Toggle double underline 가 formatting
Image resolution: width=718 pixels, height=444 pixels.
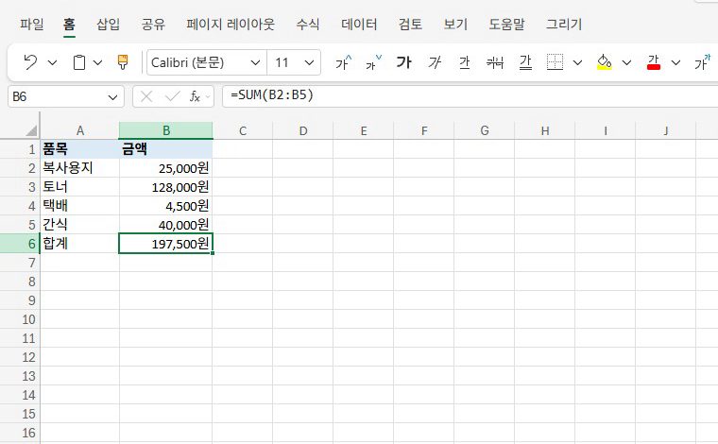(525, 62)
